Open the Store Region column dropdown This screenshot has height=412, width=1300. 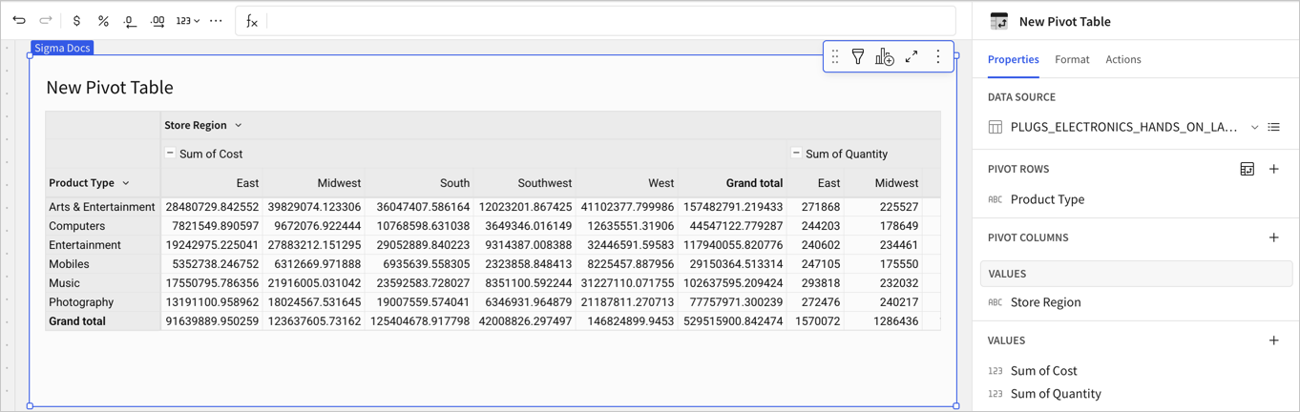pos(239,125)
